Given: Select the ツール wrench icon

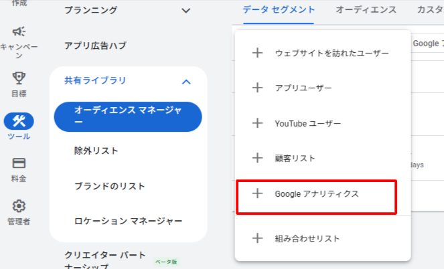Looking at the screenshot, I should [19, 121].
